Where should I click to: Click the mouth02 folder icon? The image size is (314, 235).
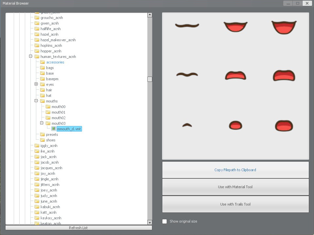(x=48, y=118)
